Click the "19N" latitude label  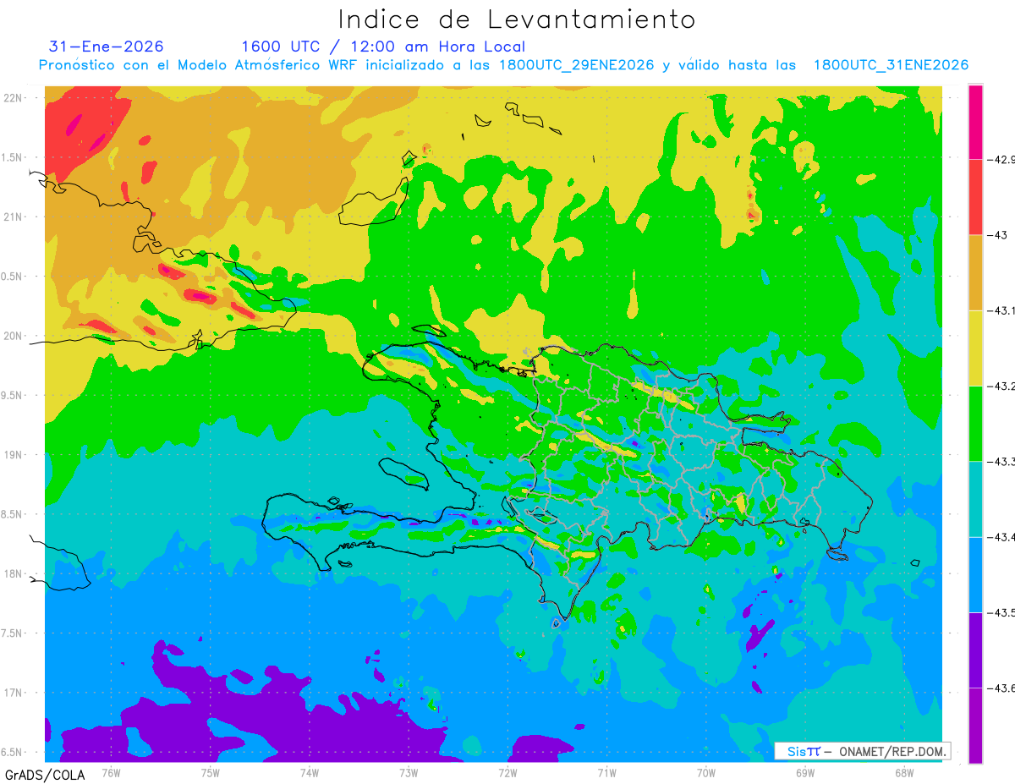click(x=14, y=455)
